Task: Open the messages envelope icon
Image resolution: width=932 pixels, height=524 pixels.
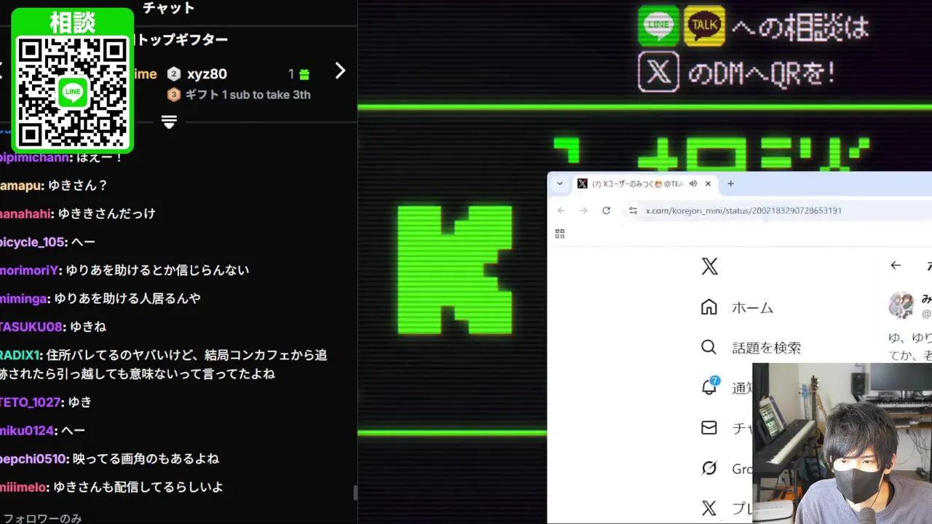Action: (709, 428)
